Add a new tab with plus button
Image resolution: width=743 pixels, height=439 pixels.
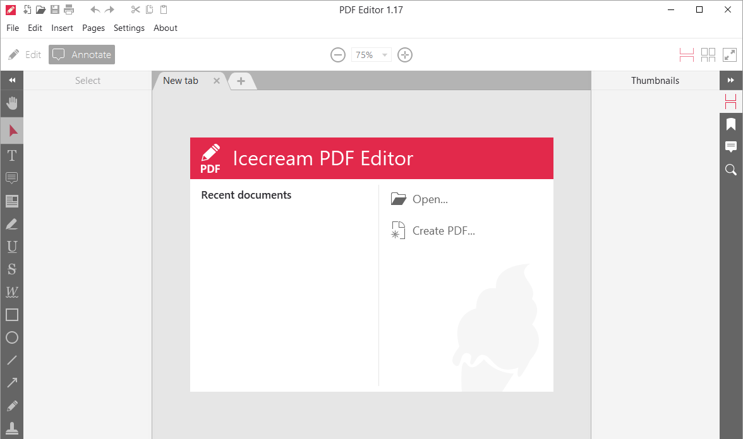pyautogui.click(x=241, y=81)
